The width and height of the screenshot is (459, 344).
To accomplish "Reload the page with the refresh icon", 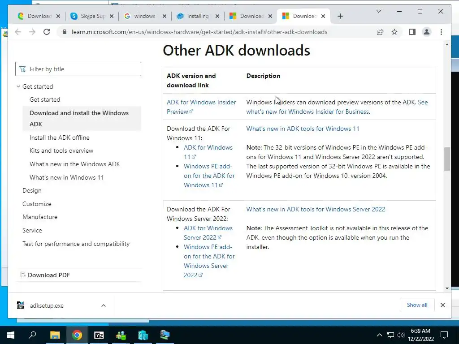I will click(x=47, y=32).
